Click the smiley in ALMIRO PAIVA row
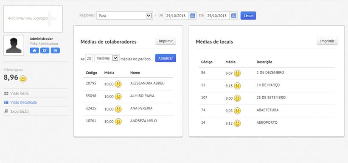Viewport: 348px width, 163px height. [x=118, y=97]
